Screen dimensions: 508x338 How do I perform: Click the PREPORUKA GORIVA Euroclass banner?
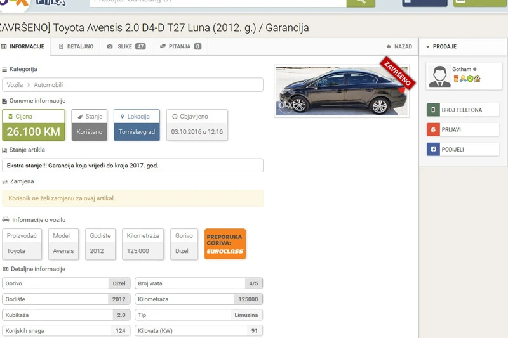[x=225, y=244]
